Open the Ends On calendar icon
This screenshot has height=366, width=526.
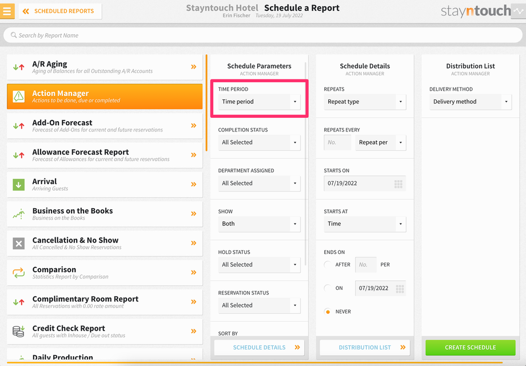coord(400,289)
